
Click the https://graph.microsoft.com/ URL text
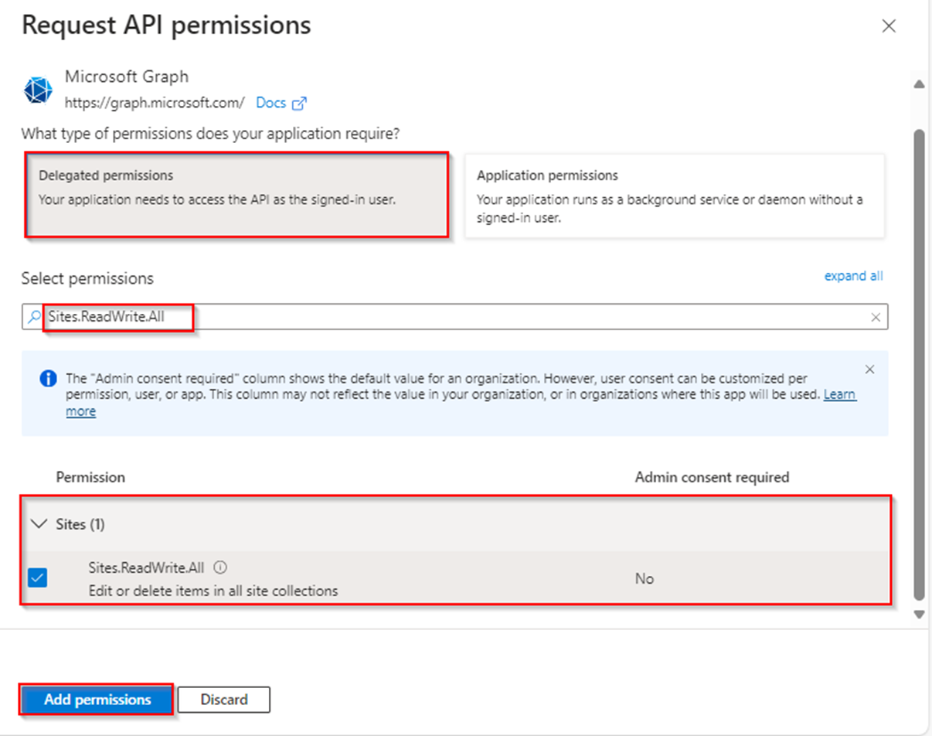click(155, 103)
